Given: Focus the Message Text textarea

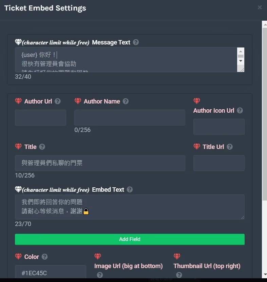Looking at the screenshot, I should 126,60.
